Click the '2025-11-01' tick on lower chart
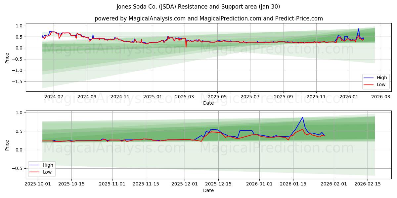Screen dimensions: 397x198 (x=112, y=184)
